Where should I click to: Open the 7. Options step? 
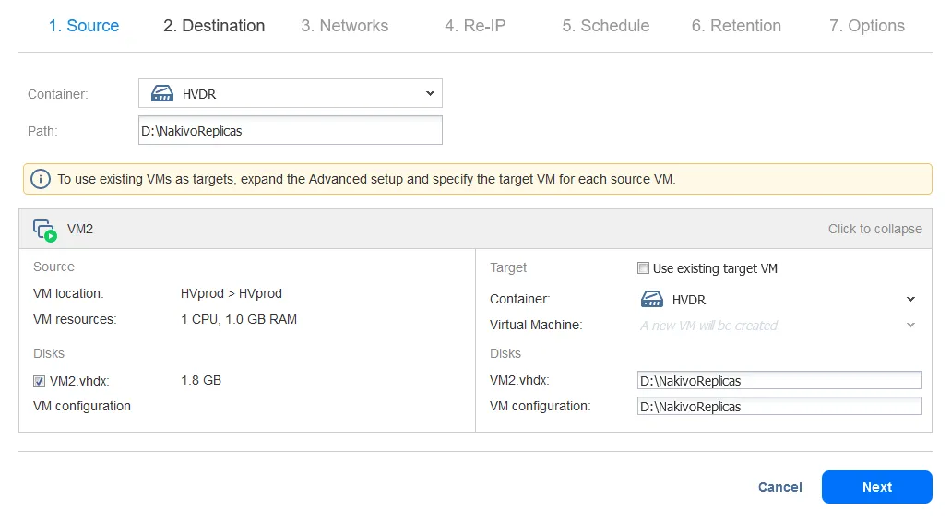pyautogui.click(x=866, y=26)
